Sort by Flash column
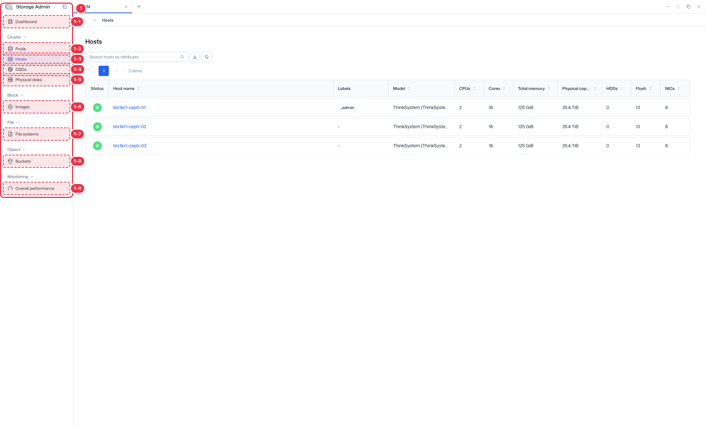This screenshot has width=706, height=426. pos(650,89)
